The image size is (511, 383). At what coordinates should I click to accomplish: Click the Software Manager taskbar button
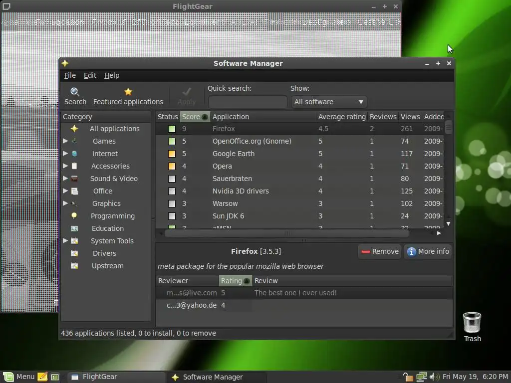(x=217, y=377)
